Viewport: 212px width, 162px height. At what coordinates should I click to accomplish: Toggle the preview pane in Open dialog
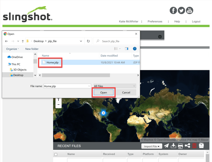pyautogui.click(x=126, y=49)
